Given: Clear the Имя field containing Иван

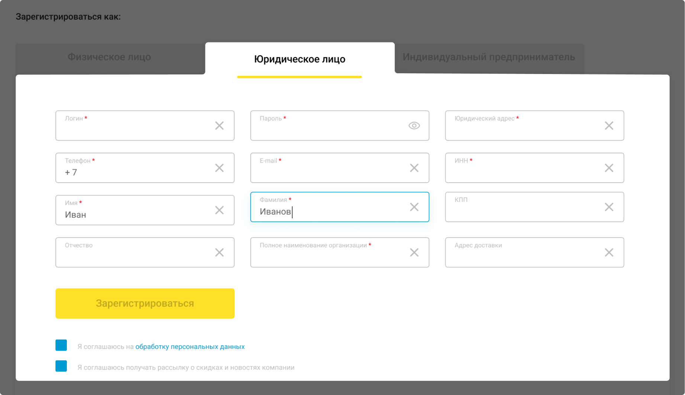Looking at the screenshot, I should click(x=219, y=210).
